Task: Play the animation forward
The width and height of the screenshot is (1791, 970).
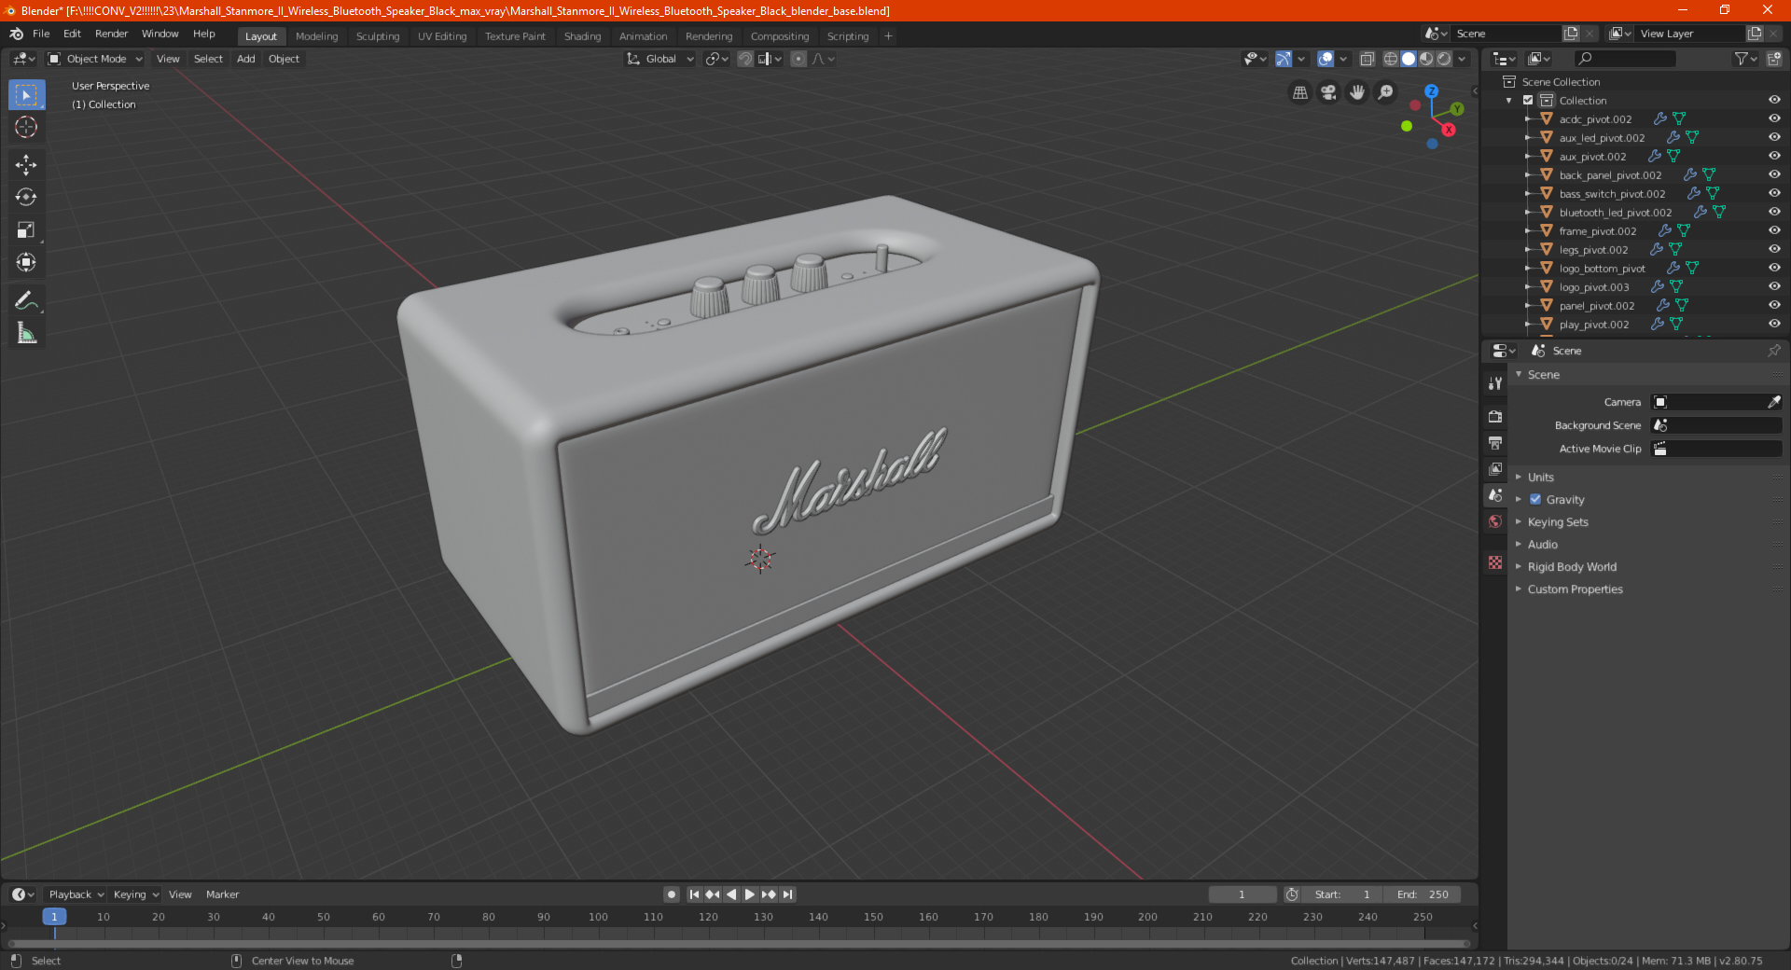Action: pyautogui.click(x=750, y=894)
